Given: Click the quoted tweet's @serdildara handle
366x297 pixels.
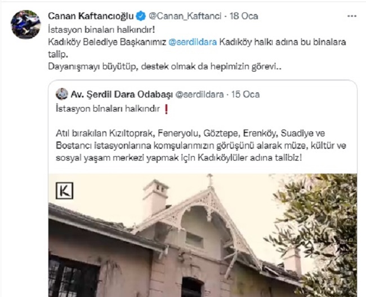Looking at the screenshot, I should tap(199, 95).
